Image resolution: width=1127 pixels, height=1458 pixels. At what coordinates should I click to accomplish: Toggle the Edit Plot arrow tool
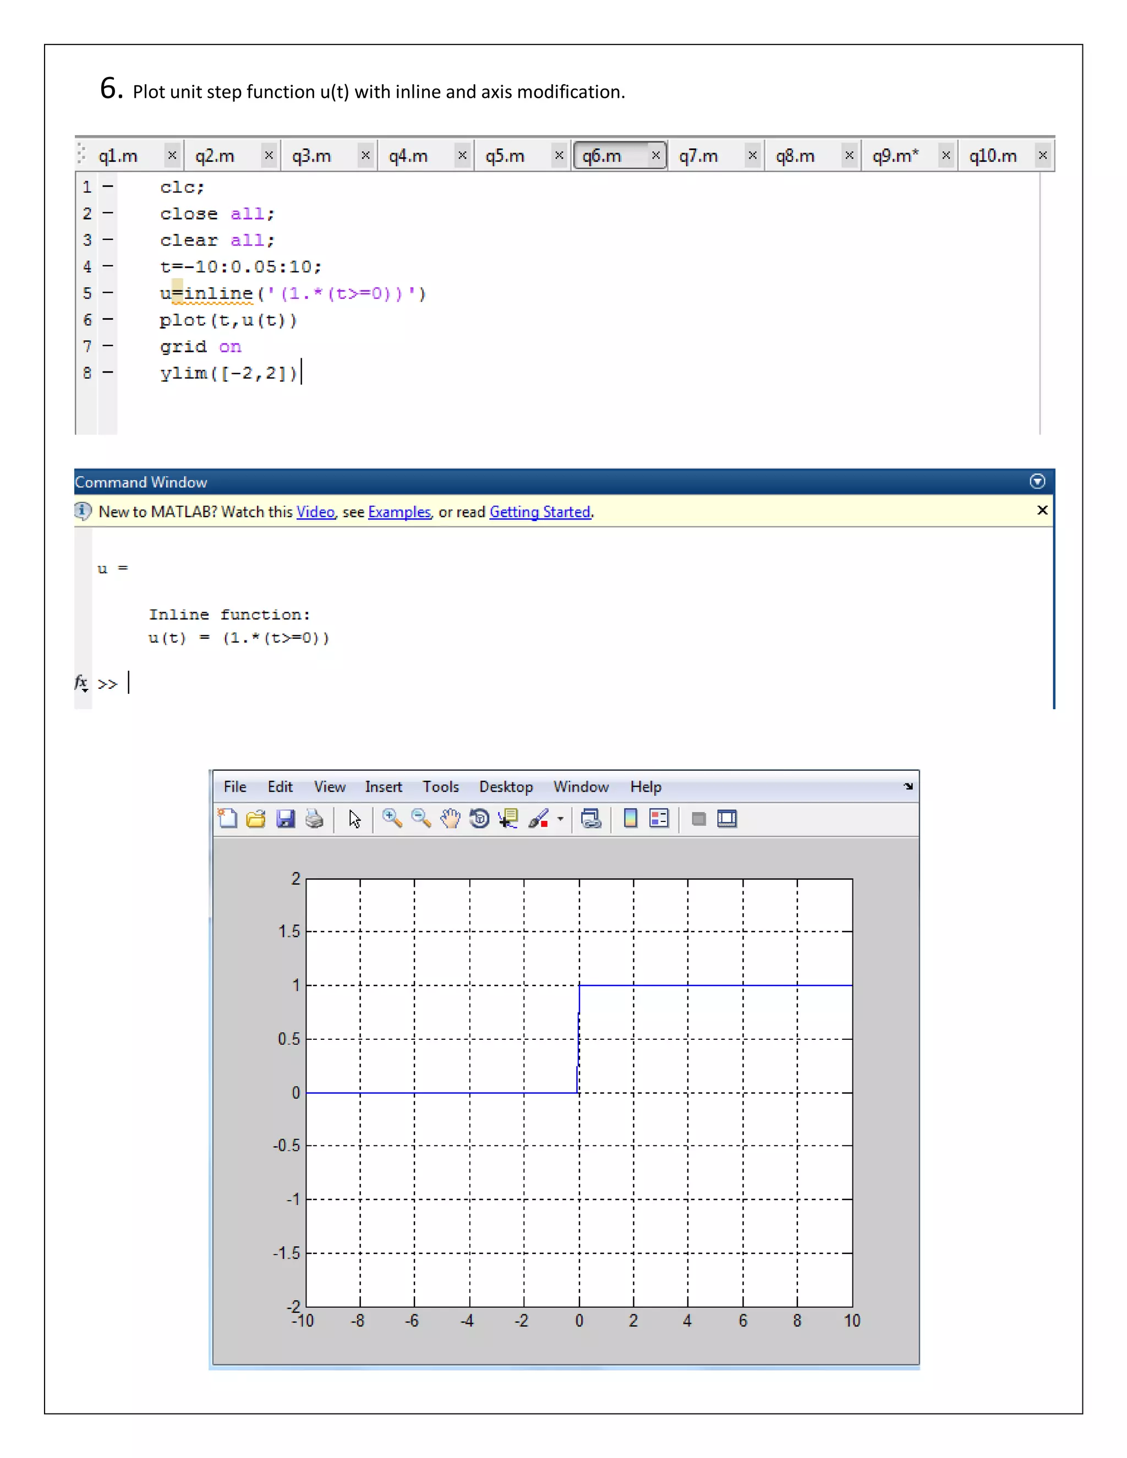354,819
